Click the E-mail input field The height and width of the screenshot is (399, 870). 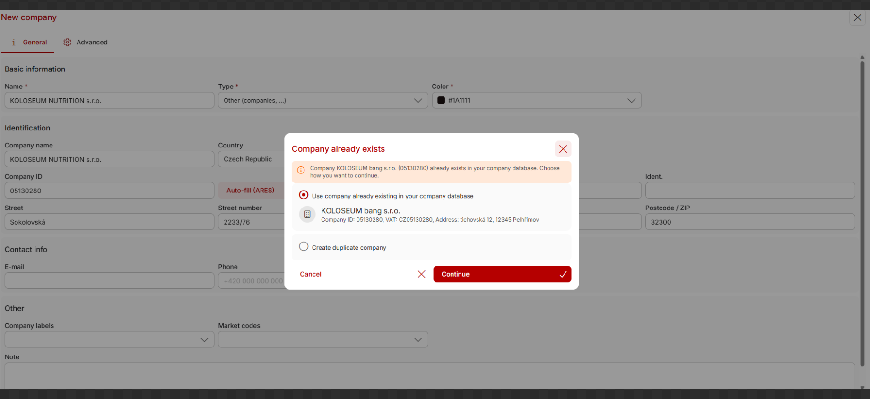(109, 281)
